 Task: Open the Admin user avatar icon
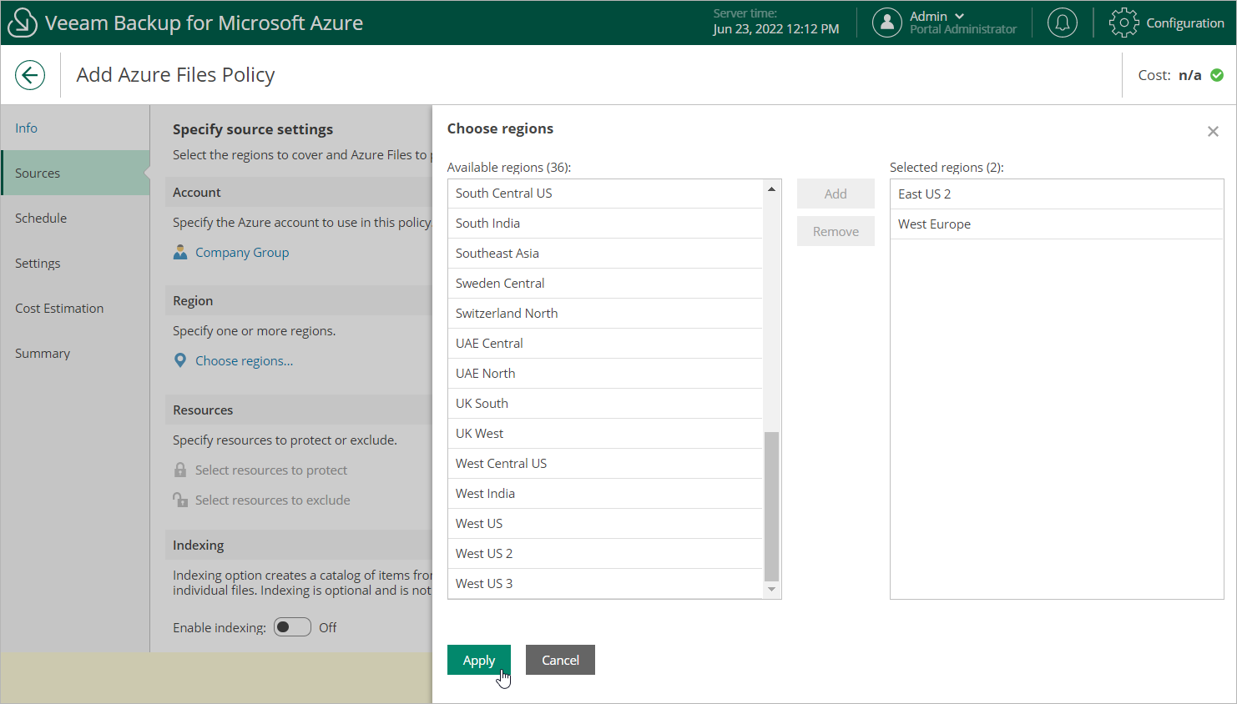coord(887,23)
